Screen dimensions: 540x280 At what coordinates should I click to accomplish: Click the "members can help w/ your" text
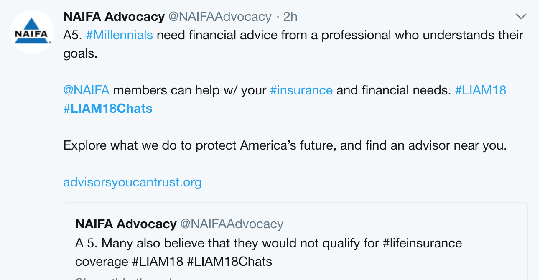pos(190,90)
